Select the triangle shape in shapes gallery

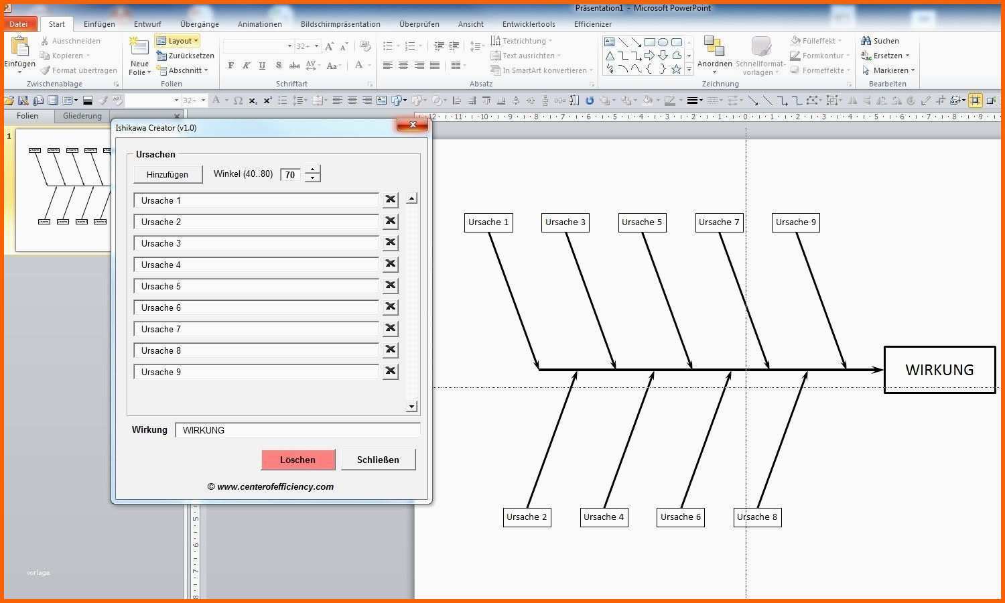[610, 56]
